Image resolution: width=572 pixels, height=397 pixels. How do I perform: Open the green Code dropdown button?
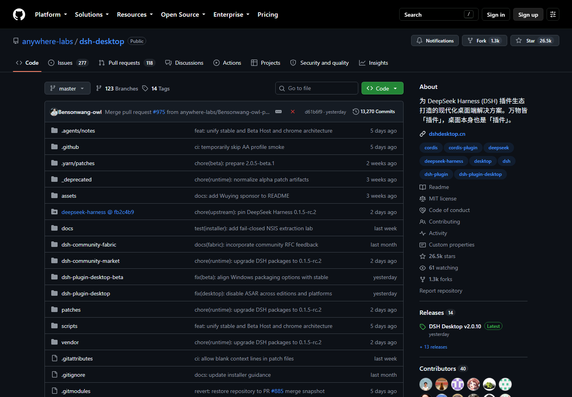tap(383, 88)
